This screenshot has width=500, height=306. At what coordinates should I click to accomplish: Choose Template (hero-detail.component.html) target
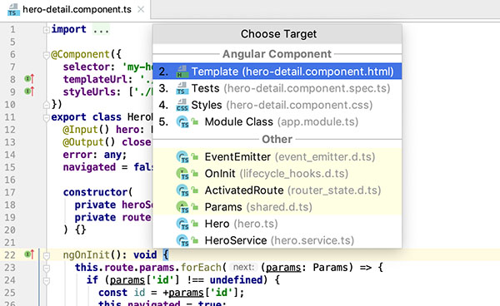(277, 72)
